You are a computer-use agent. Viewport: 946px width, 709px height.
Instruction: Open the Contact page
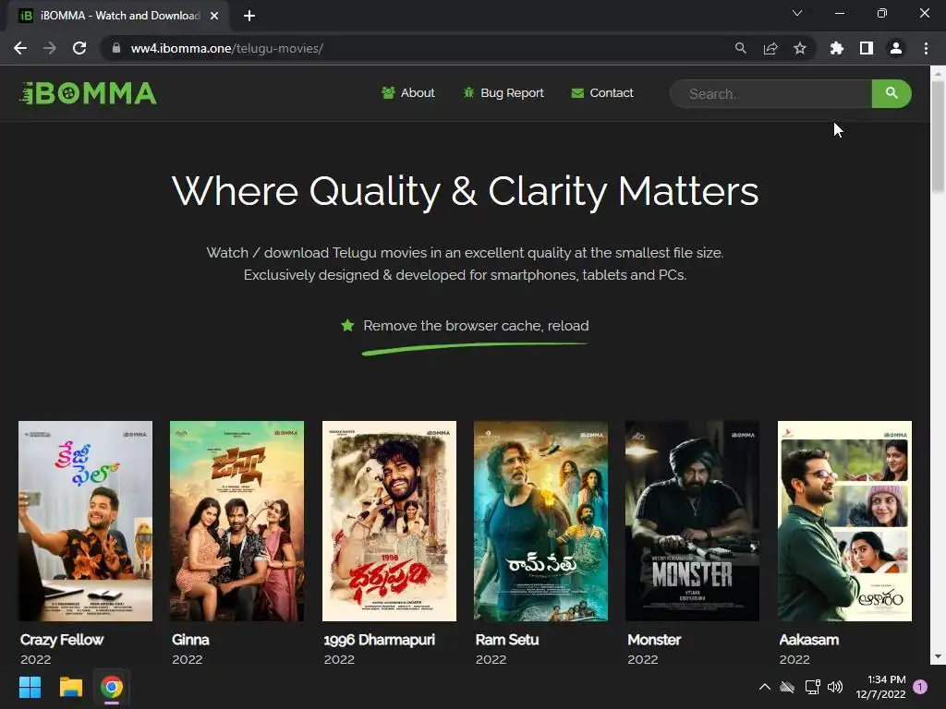[602, 93]
